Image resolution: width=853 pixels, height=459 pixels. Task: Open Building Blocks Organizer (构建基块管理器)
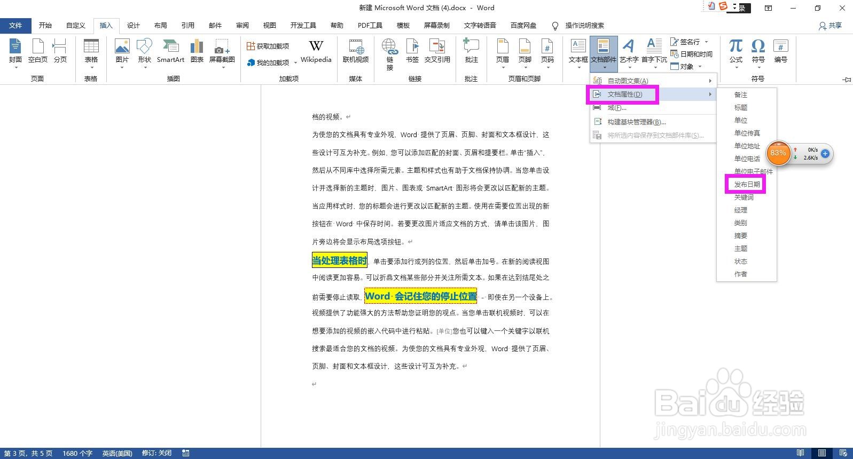[x=653, y=122]
